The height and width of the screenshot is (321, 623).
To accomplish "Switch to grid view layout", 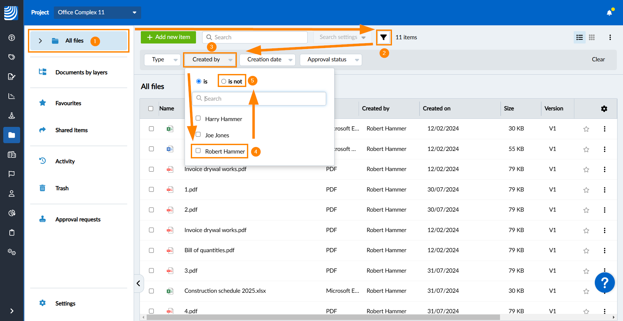I will [x=592, y=37].
